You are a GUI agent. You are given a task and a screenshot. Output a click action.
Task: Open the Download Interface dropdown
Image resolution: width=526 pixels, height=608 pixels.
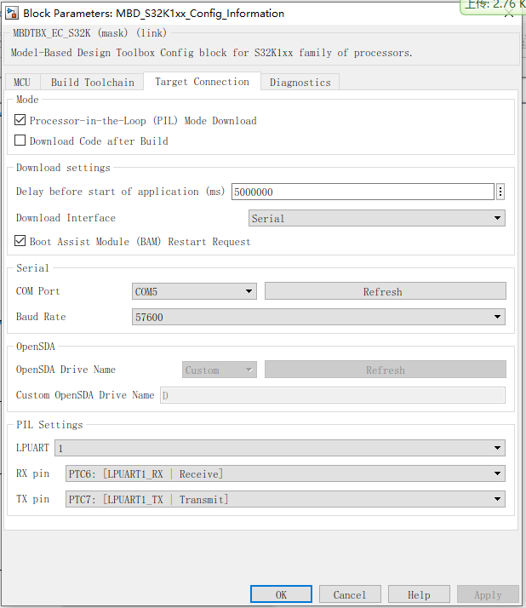(x=377, y=218)
